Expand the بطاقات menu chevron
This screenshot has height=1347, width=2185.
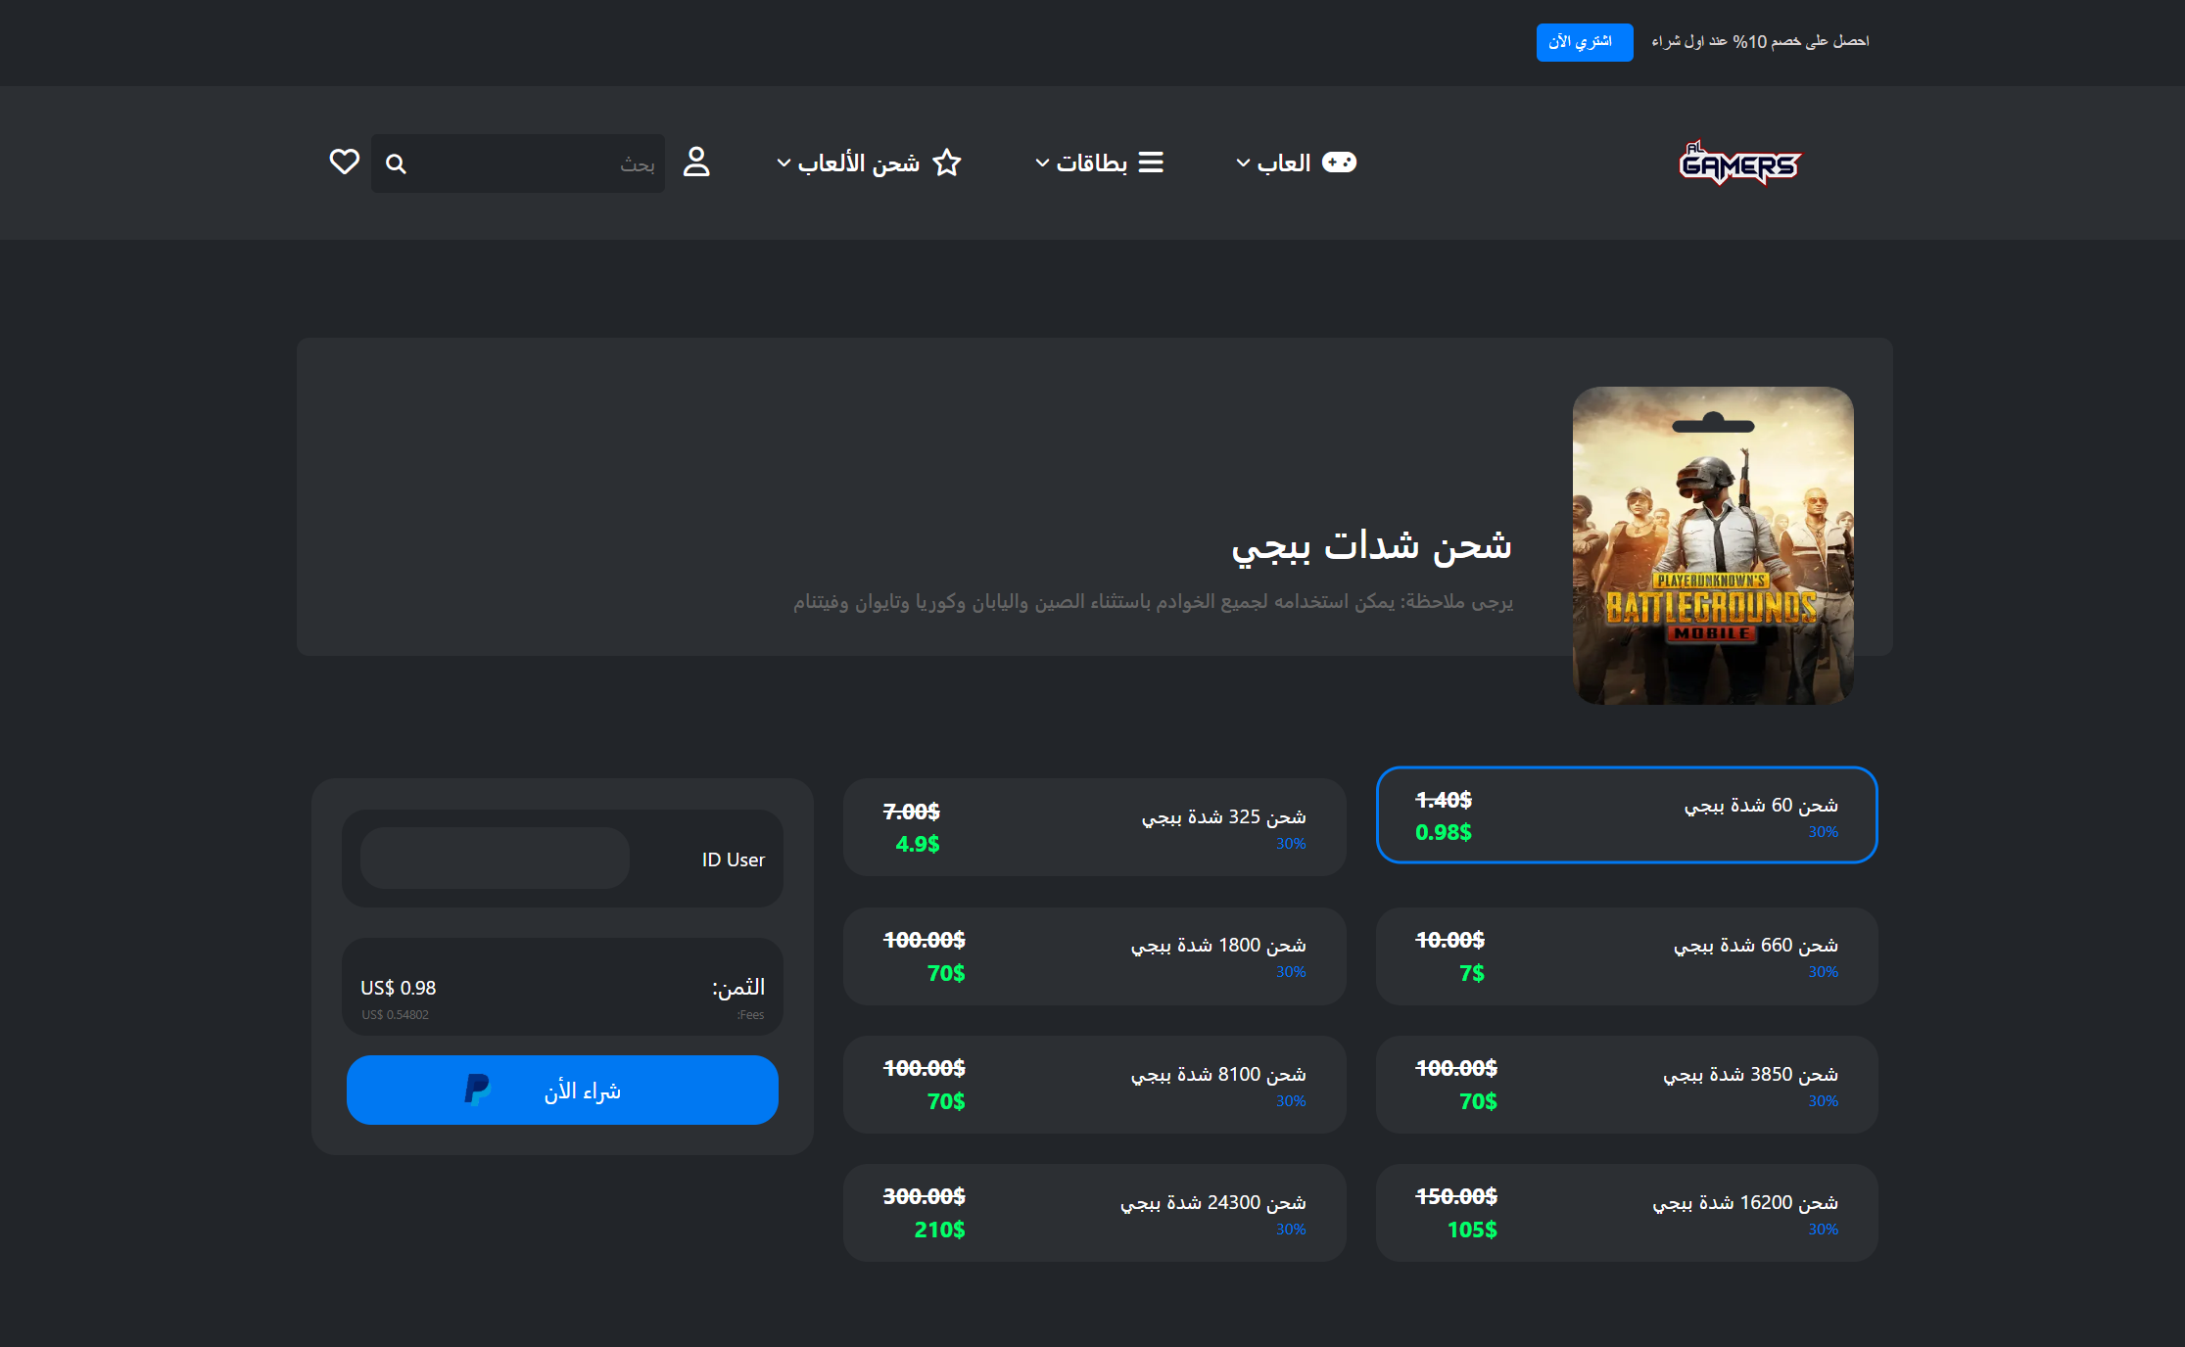click(1043, 163)
